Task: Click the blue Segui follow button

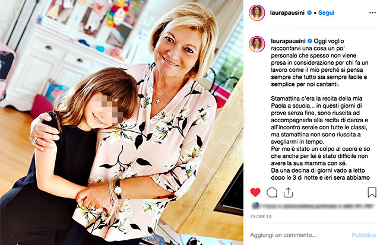Action: [326, 13]
